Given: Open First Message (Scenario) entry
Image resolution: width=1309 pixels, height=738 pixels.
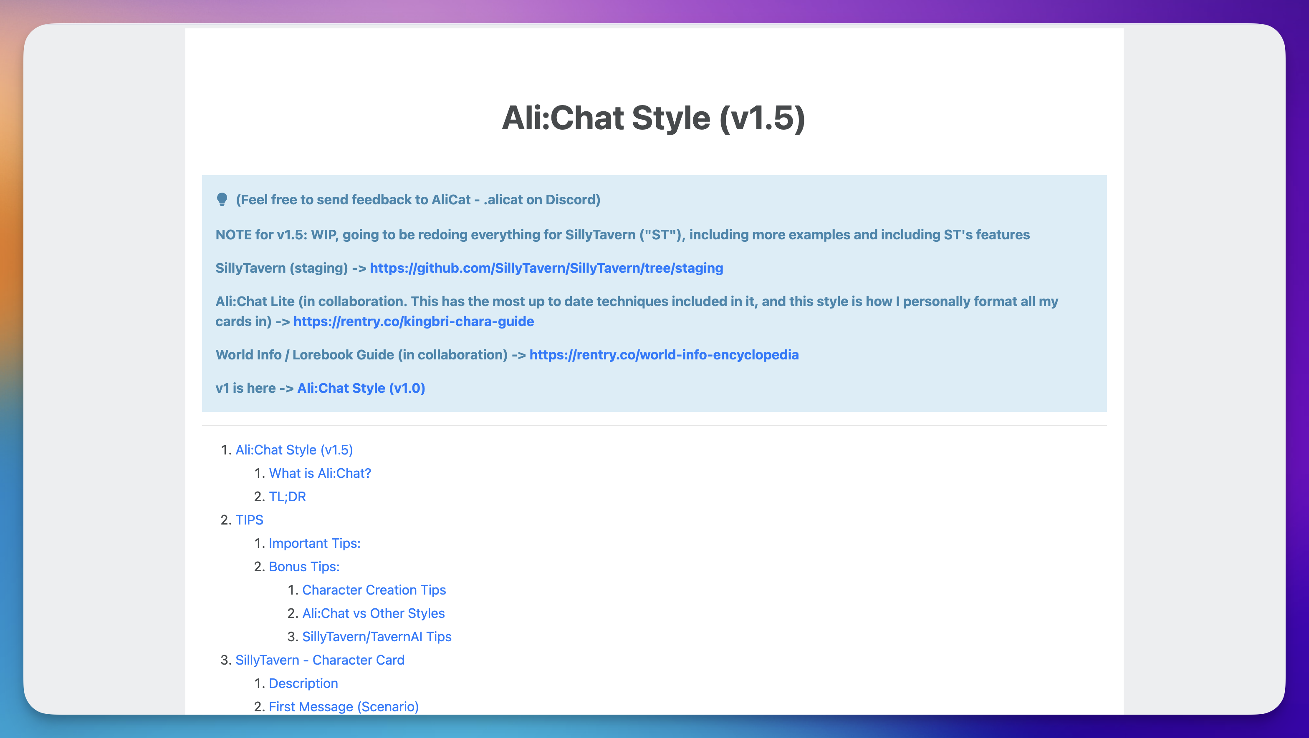Looking at the screenshot, I should click(344, 707).
